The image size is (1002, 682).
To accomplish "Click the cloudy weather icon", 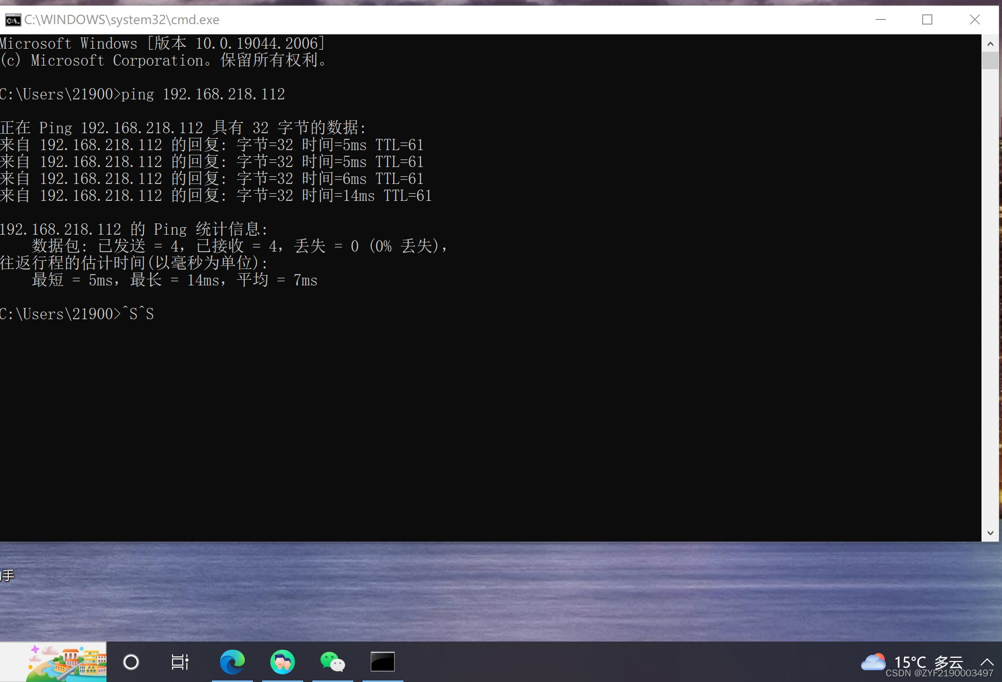I will point(873,662).
